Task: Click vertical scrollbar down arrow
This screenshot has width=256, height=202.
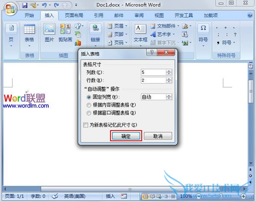Action: 250,163
